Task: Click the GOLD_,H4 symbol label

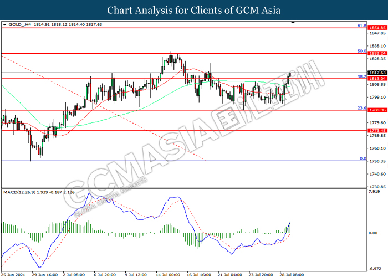Action: (20, 24)
